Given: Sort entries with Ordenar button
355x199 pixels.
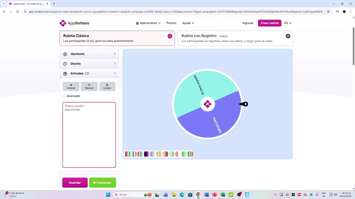Looking at the screenshot, I should [x=71, y=87].
